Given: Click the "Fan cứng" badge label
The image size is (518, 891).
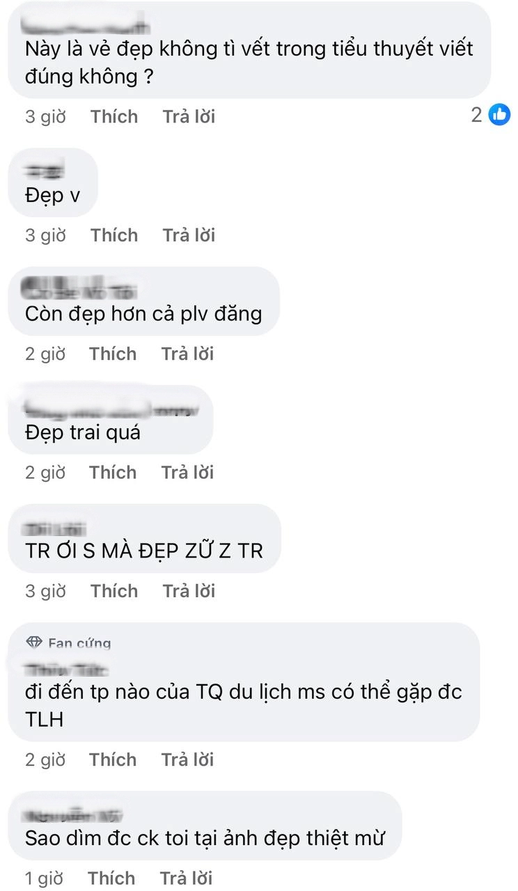Looking at the screenshot, I should (79, 642).
